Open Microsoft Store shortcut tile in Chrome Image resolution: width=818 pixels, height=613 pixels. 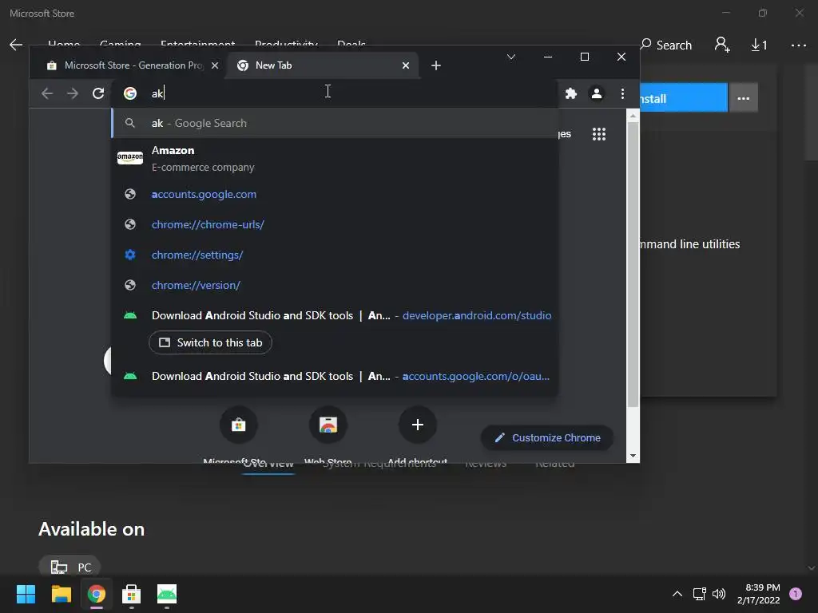238,425
